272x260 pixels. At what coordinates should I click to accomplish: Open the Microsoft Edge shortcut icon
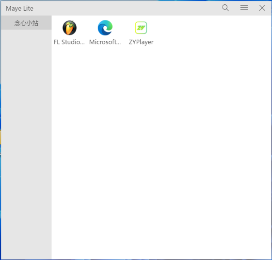(105, 28)
